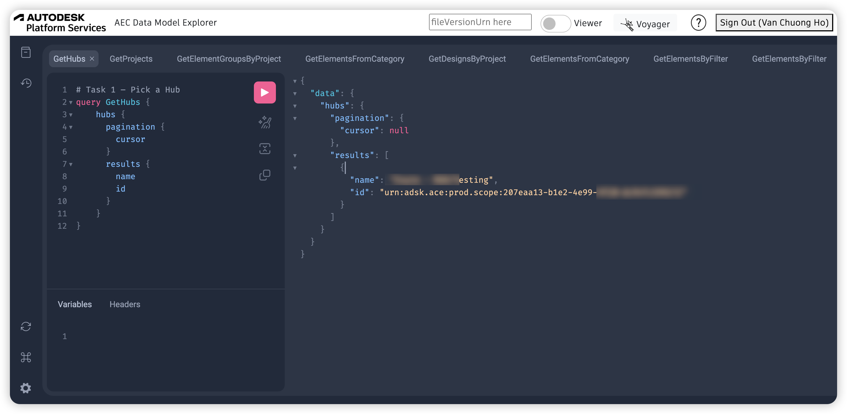Collapse the "results" array in response
847x414 pixels.
[295, 156]
